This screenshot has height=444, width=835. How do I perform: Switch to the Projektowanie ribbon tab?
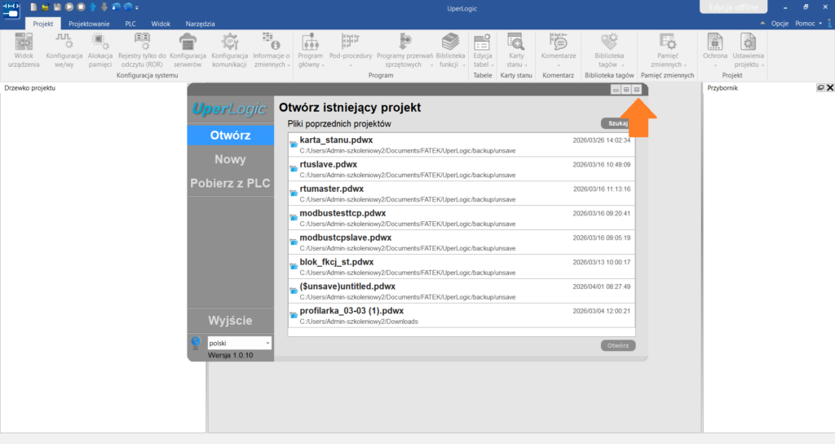pyautogui.click(x=89, y=24)
